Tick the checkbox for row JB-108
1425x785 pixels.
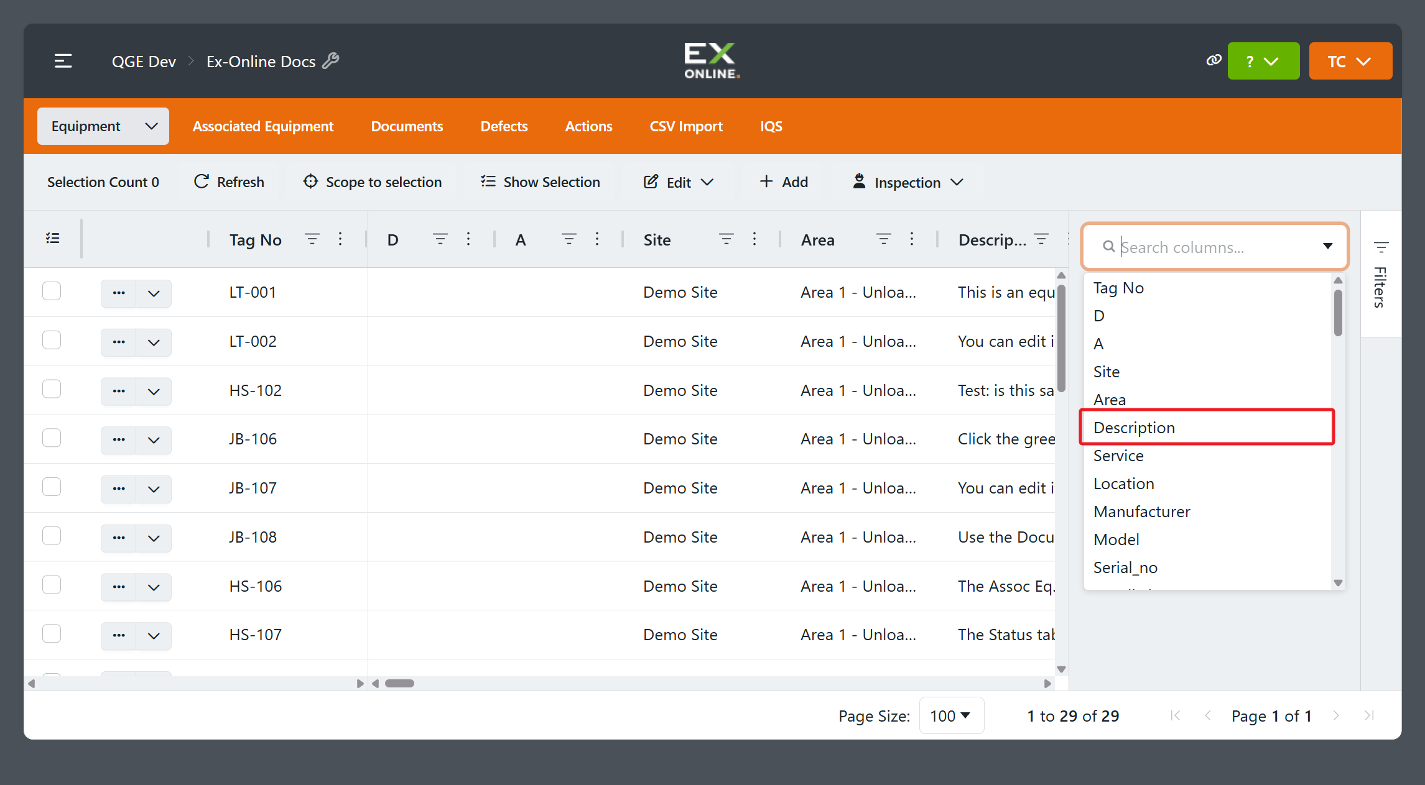coord(52,536)
